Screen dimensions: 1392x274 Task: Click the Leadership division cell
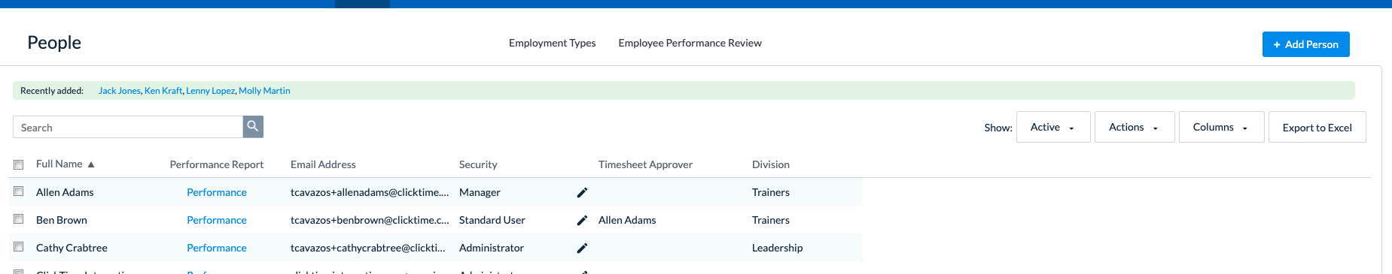point(777,248)
